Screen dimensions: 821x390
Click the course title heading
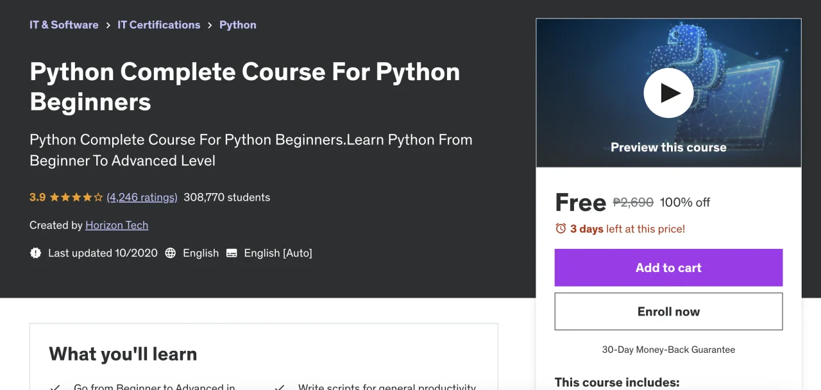(245, 87)
